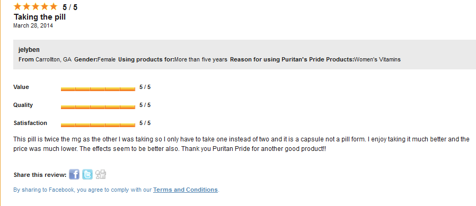This screenshot has height=206, width=476.
Task: Click the fourth orange star
Action: [x=45, y=6]
